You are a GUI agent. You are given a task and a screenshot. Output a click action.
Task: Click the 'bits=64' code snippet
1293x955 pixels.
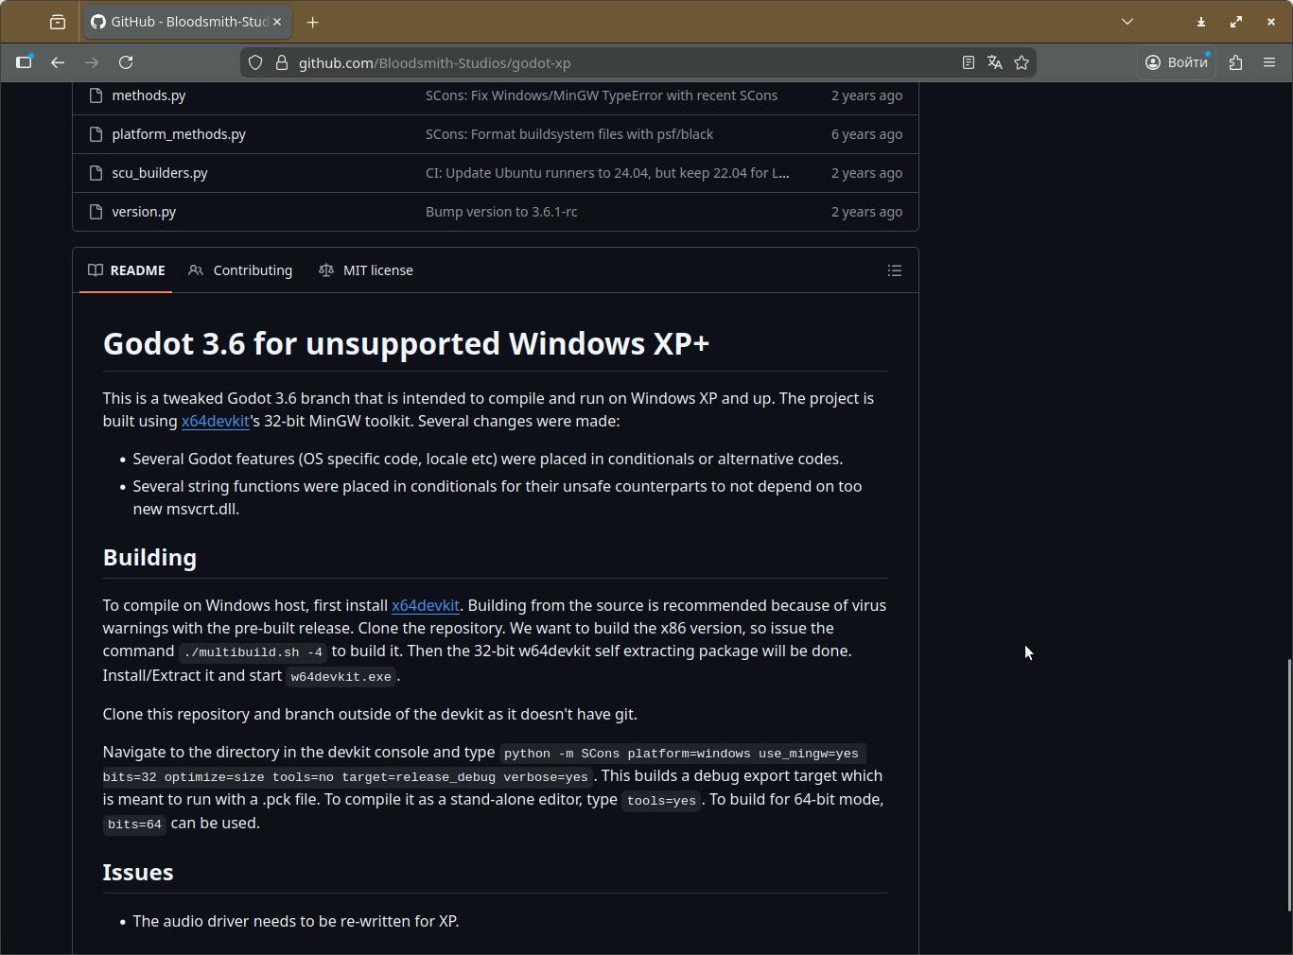pyautogui.click(x=134, y=824)
